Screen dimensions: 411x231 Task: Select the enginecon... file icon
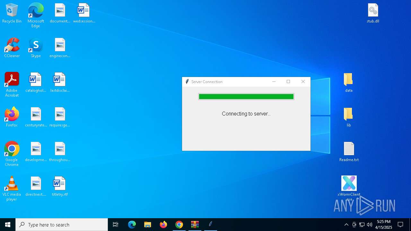point(60,48)
